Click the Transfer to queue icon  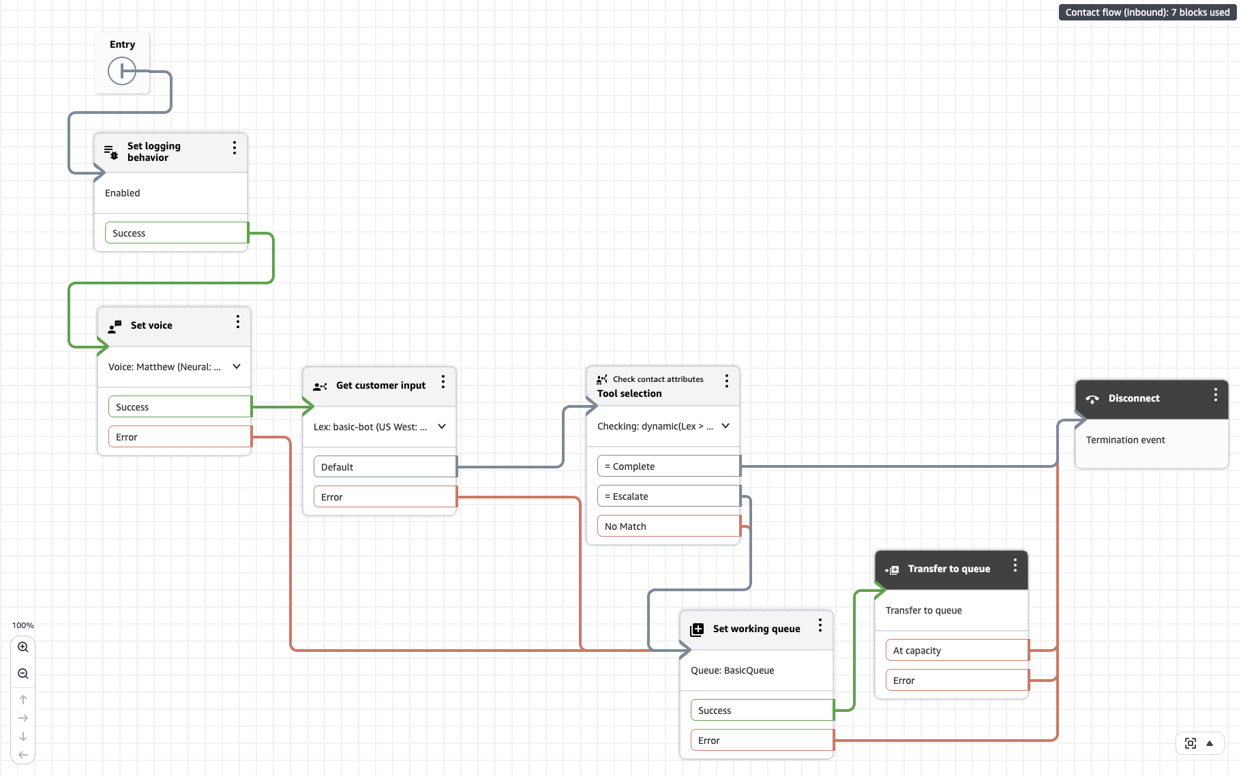(893, 569)
